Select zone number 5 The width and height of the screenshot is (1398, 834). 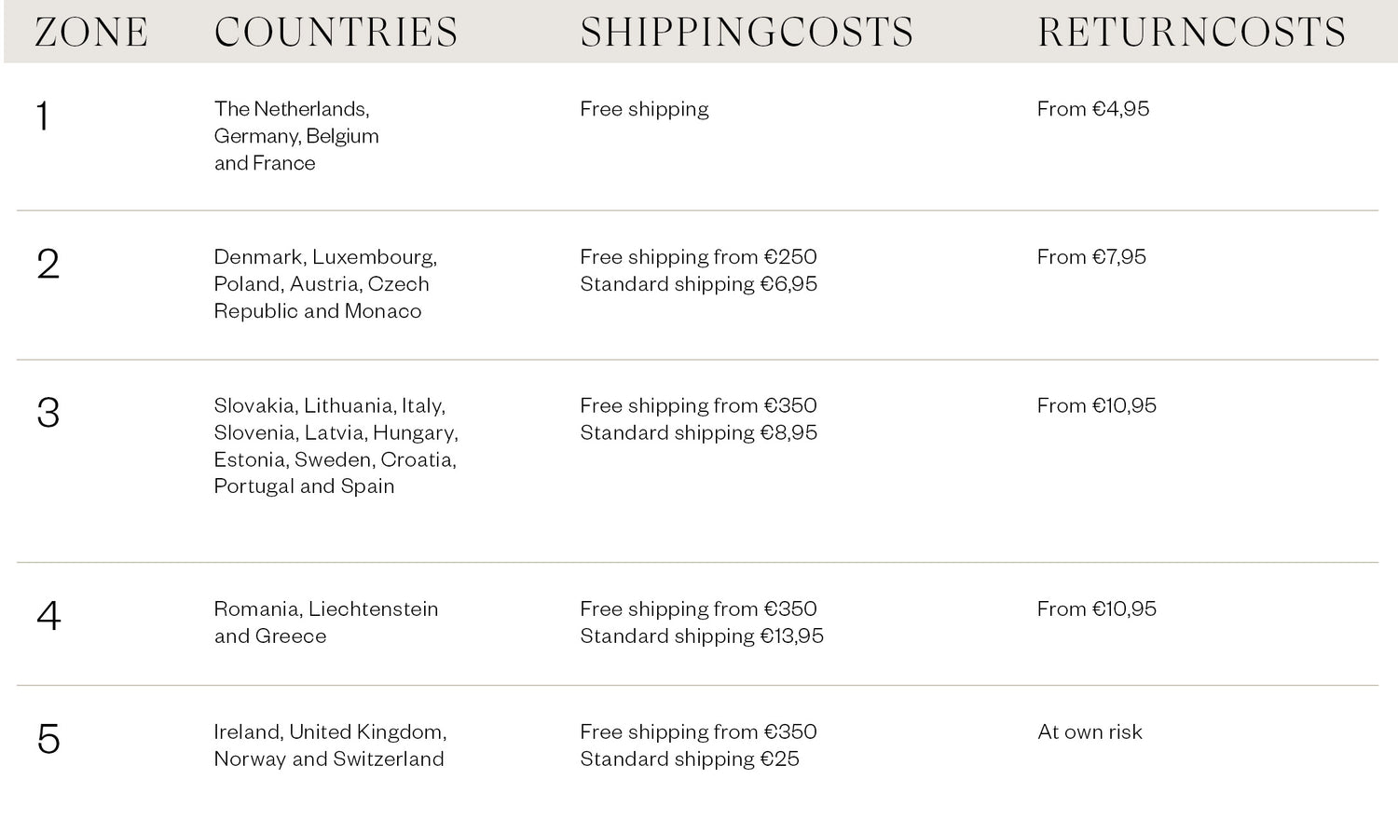click(x=48, y=740)
